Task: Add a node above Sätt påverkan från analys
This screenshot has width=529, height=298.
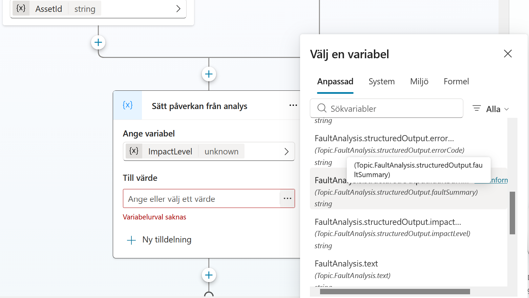Action: [x=209, y=74]
